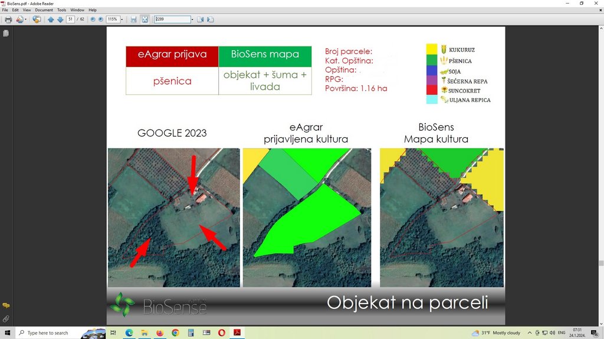Click the green PŠENICA legend swatch
604x339 pixels.
[431, 60]
